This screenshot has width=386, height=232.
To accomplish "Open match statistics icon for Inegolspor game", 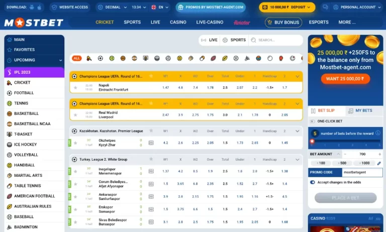I will (151, 171).
